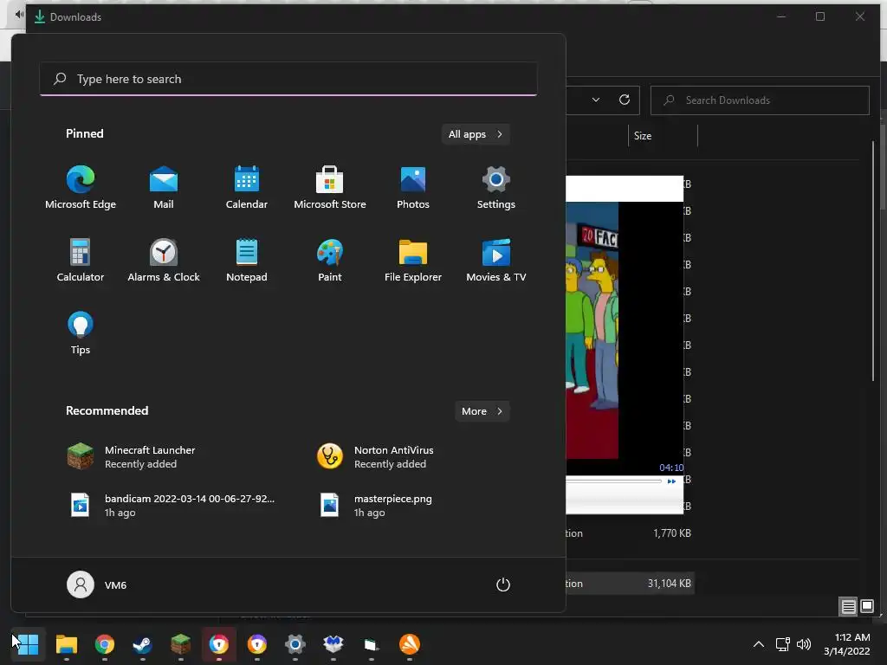Open Notepad from pinned apps
The width and height of the screenshot is (887, 665).
pos(247,260)
